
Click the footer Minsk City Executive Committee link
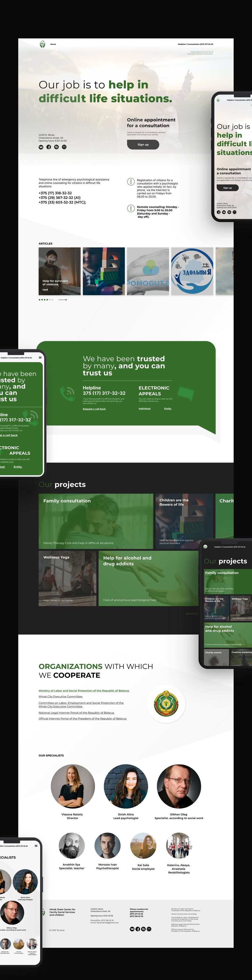tap(184, 914)
